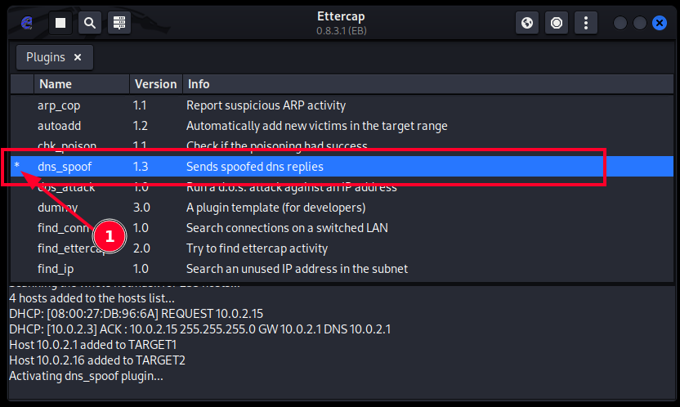Viewport: 680px width, 407px height.
Task: Stop sniffing with the stop button
Action: (x=60, y=23)
